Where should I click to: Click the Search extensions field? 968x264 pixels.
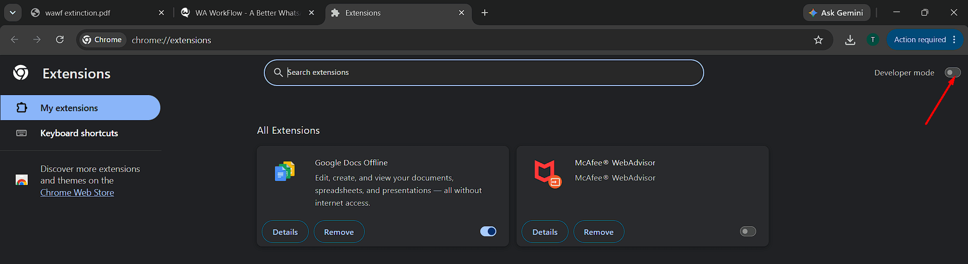tap(484, 72)
